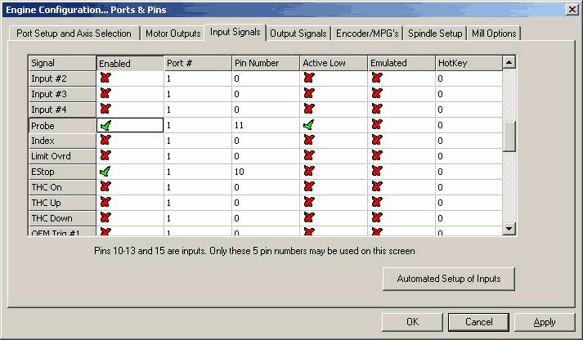The height and width of the screenshot is (340, 583).
Task: Open the Encoder/MPG's tab
Action: [368, 34]
